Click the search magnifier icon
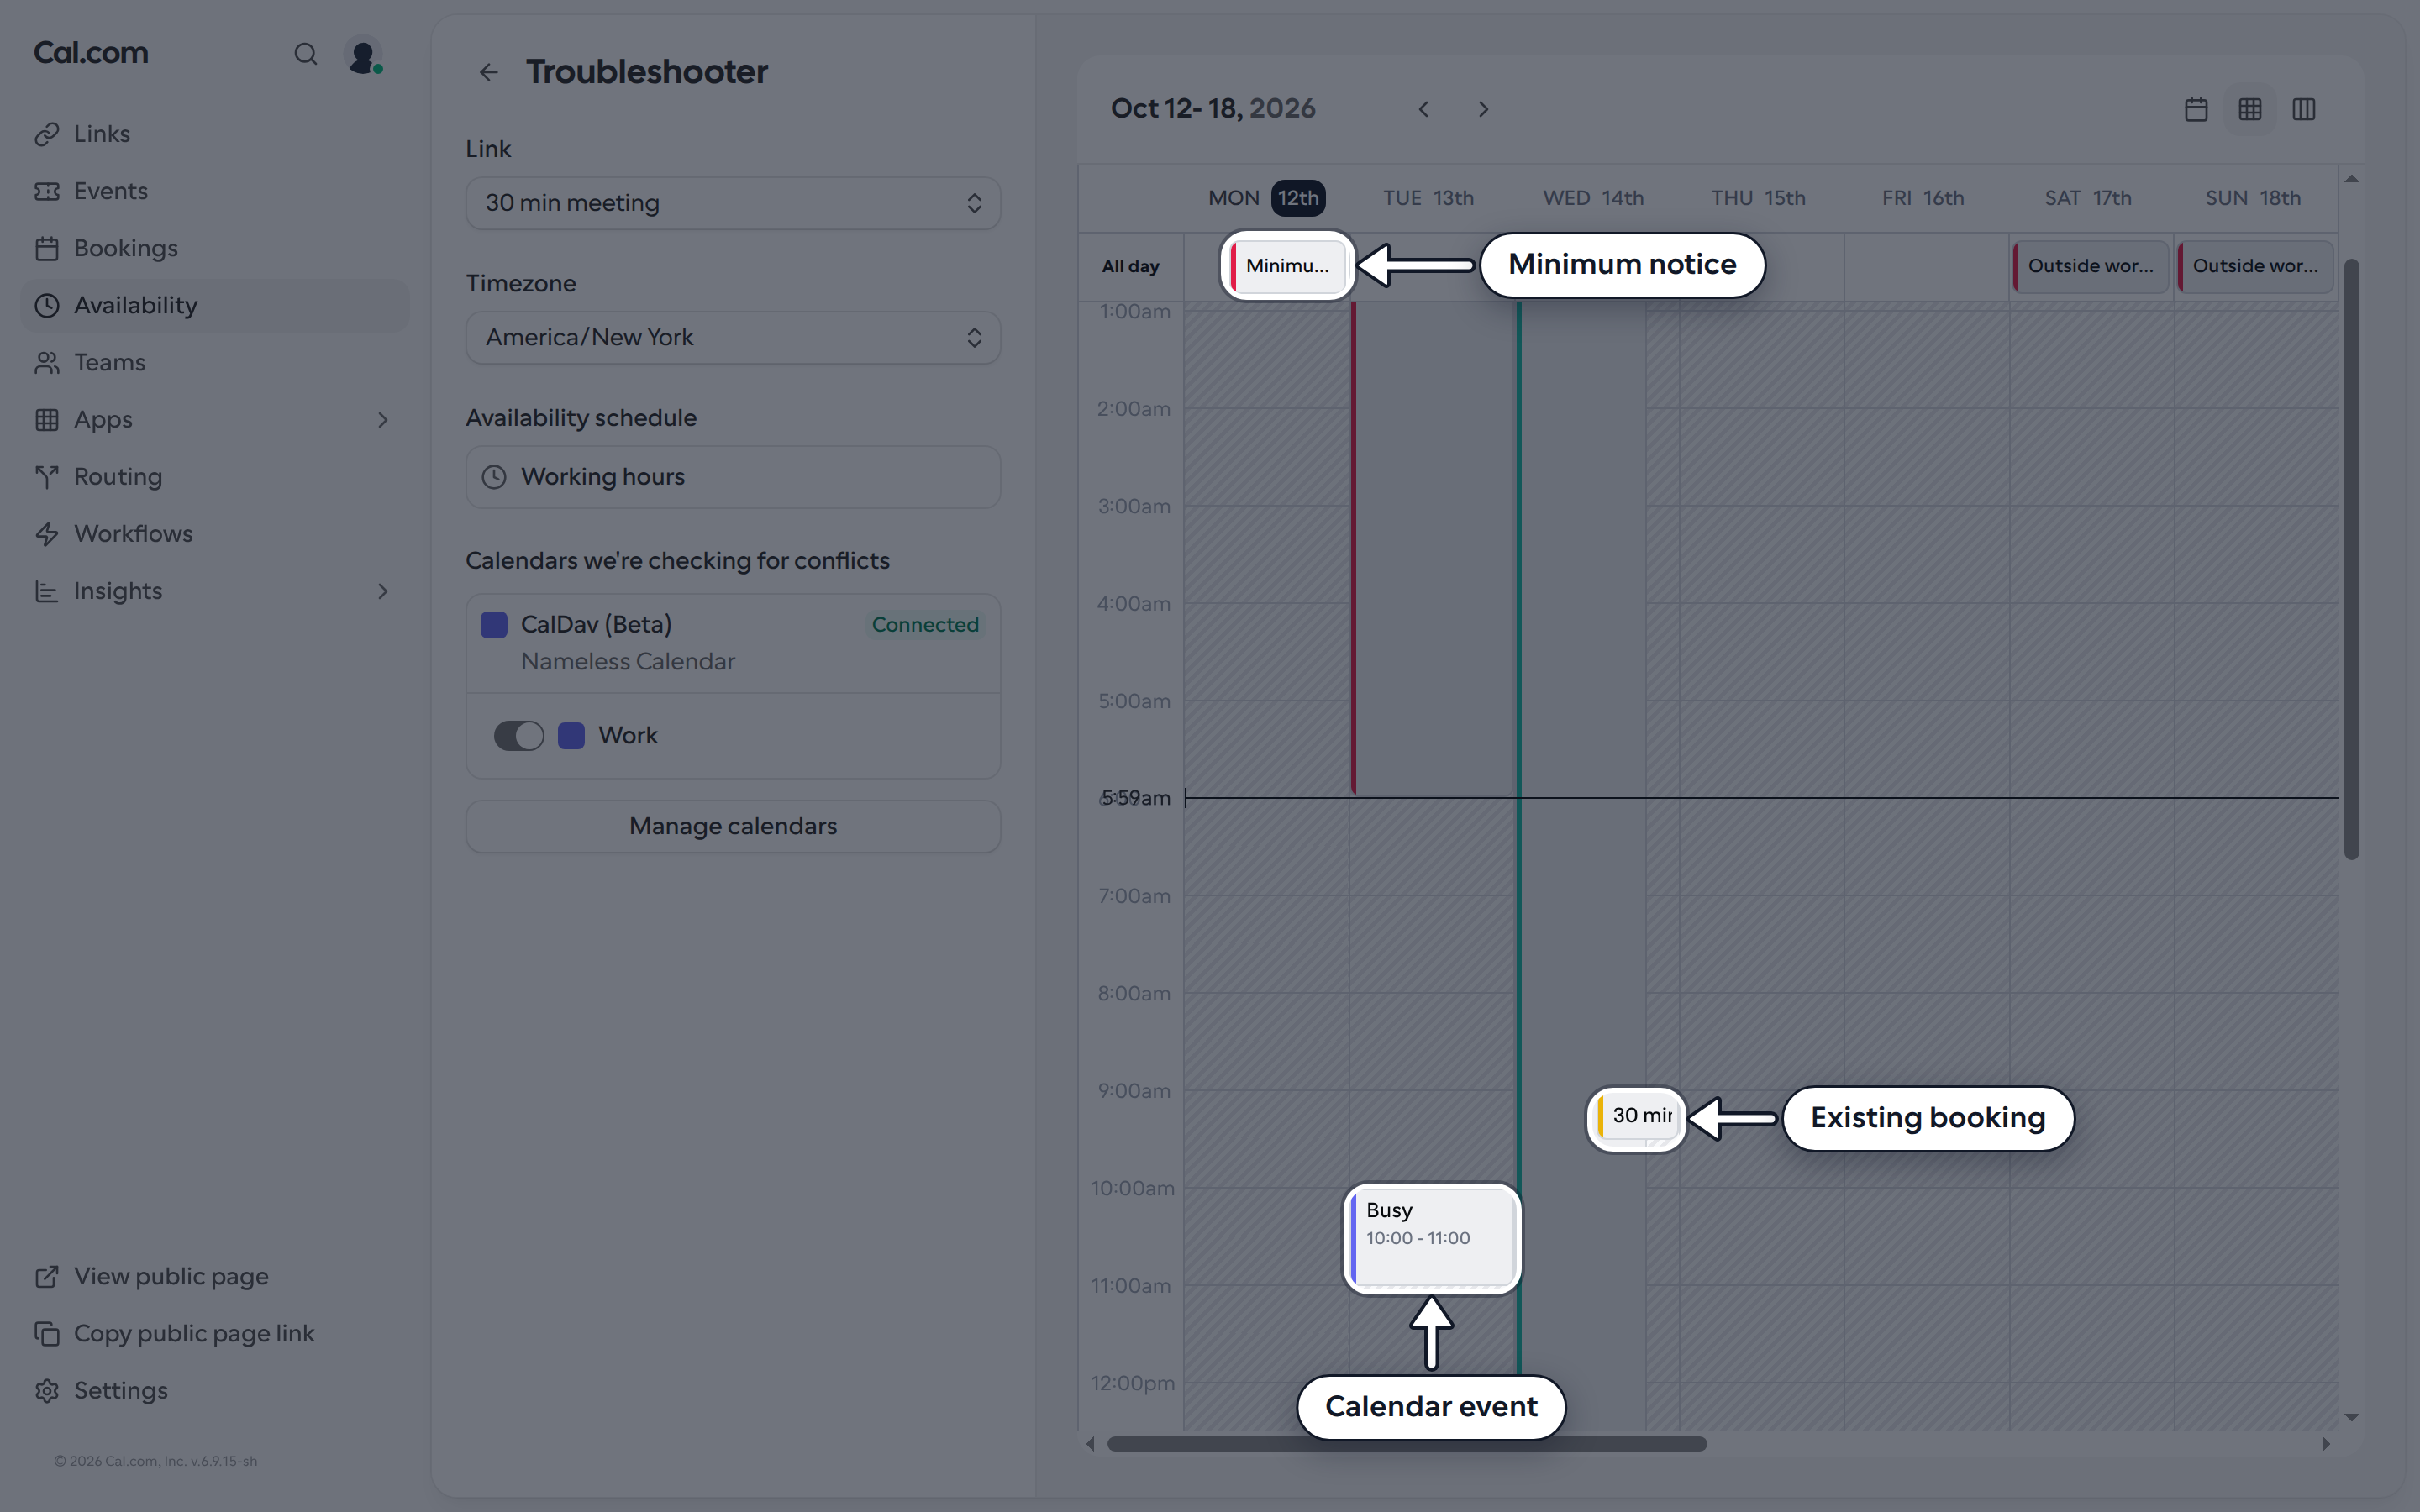The image size is (2420, 1512). point(305,54)
